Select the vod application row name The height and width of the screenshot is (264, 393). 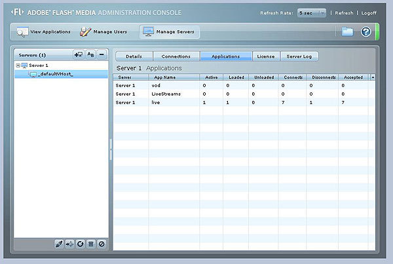156,86
